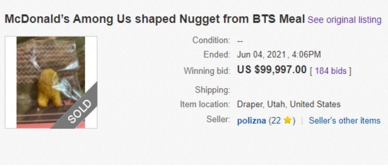This screenshot has height=166, width=388.
Task: Select the McDonald's Among Us Nugget title
Action: coord(155,19)
